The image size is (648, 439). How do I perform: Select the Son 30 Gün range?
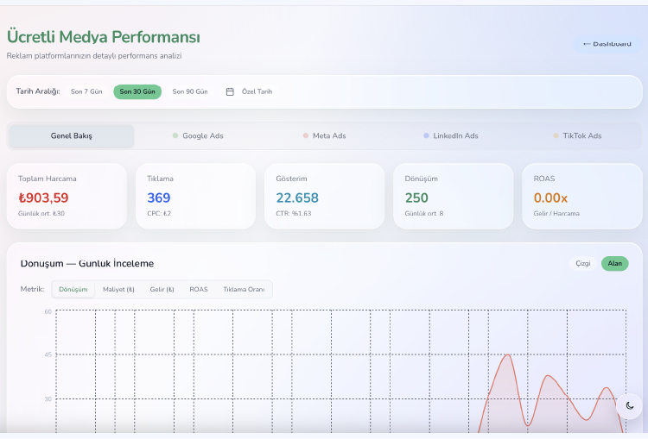click(x=137, y=91)
